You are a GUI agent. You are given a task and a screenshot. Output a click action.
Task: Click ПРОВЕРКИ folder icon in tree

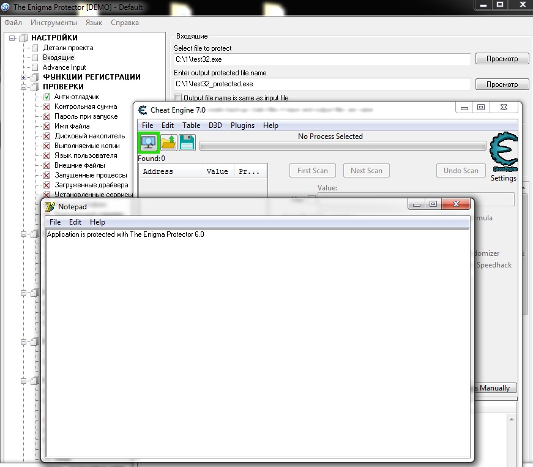35,87
